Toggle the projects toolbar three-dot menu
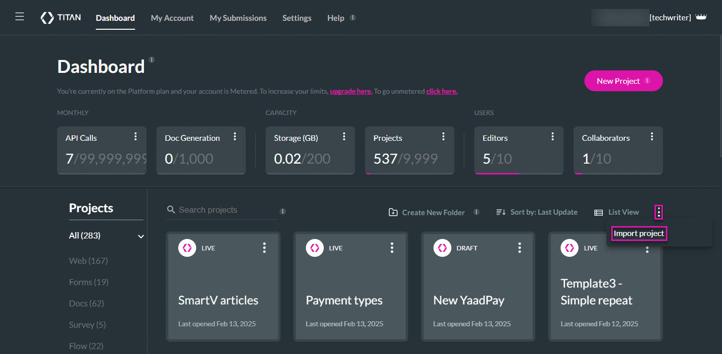Screen dimensions: 722x354 click(x=658, y=212)
